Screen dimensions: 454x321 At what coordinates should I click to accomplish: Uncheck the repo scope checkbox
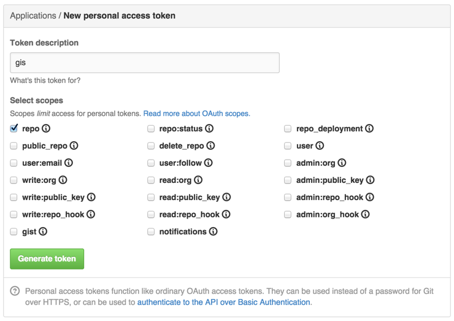tap(14, 129)
